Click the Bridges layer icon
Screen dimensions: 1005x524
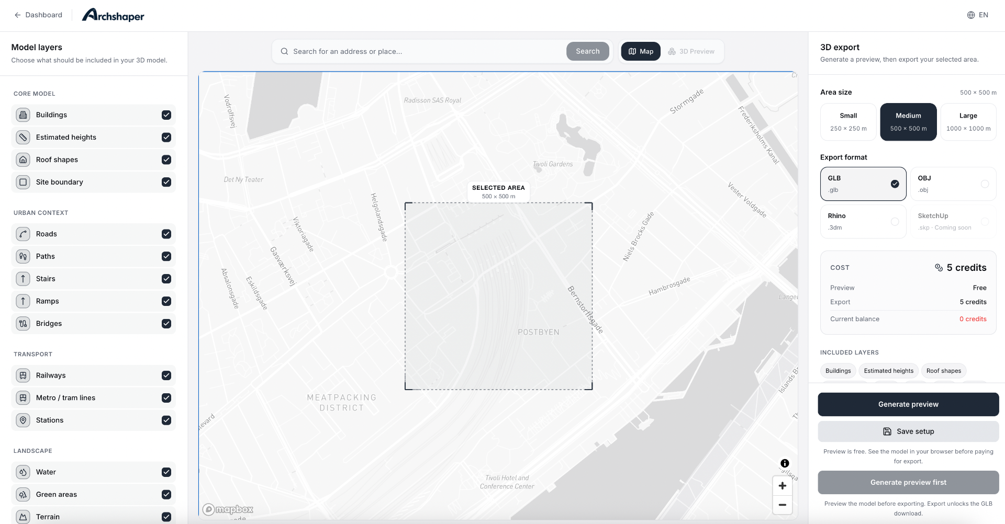(x=23, y=324)
